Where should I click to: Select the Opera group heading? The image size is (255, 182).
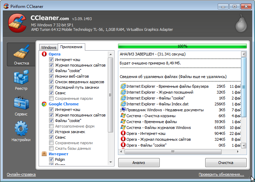[x=55, y=54]
